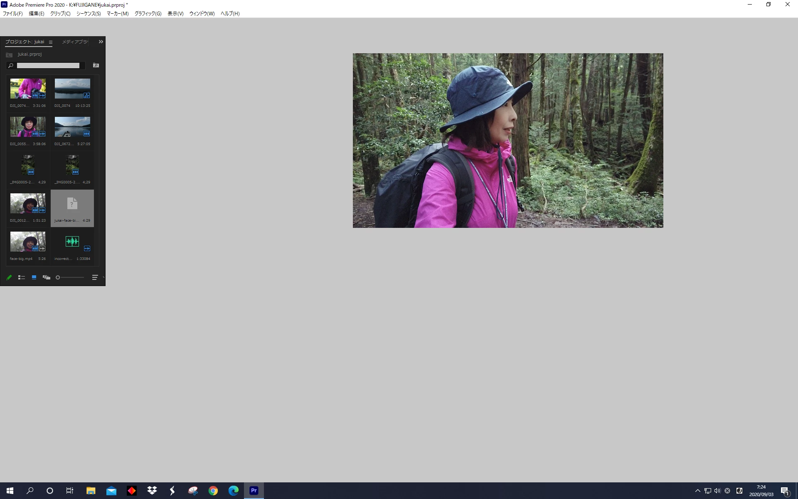Expand hidden panel tabs with double chevron
798x499 pixels.
101,42
